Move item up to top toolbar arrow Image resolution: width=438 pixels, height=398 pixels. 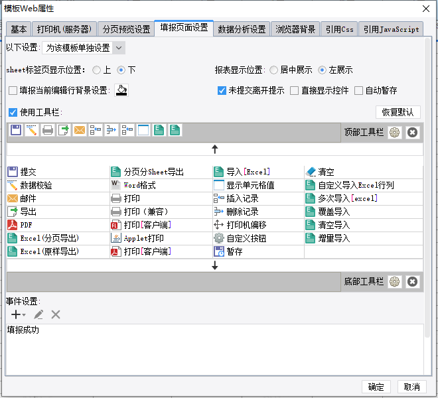(x=214, y=149)
